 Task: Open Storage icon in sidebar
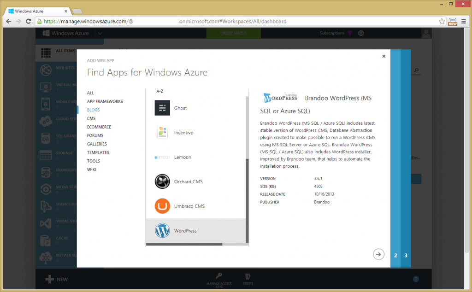coord(46,155)
